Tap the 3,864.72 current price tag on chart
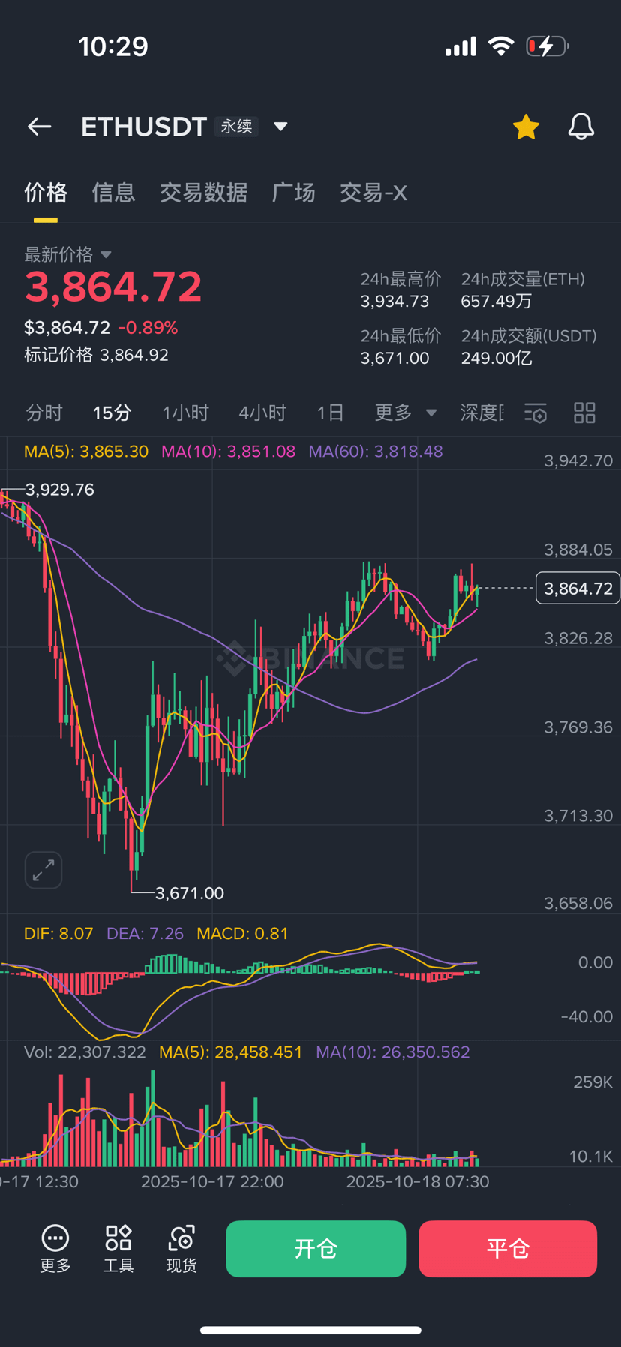 coord(577,589)
